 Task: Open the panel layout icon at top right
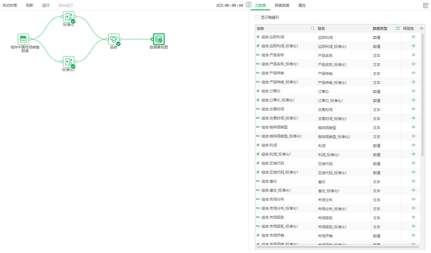click(x=426, y=5)
